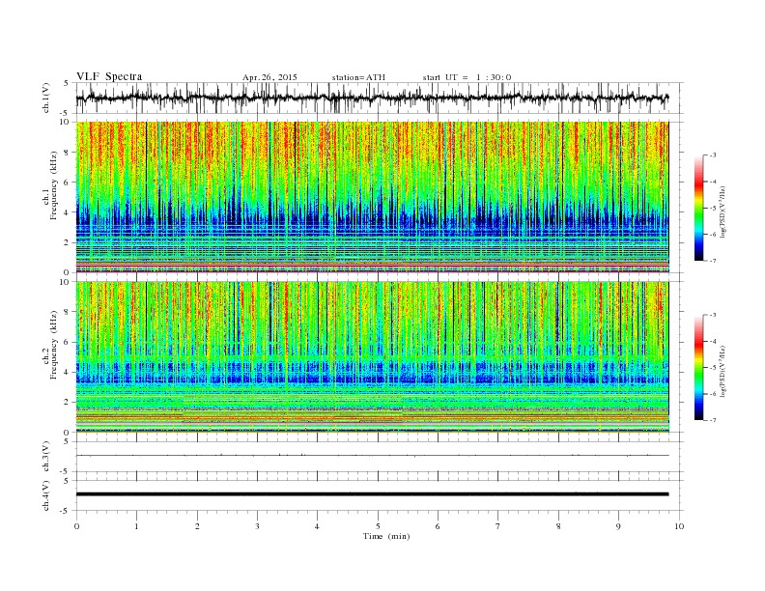The image size is (765, 591).
Task: Click the ch.2 spectrogram panel
Action: pyautogui.click(x=373, y=357)
